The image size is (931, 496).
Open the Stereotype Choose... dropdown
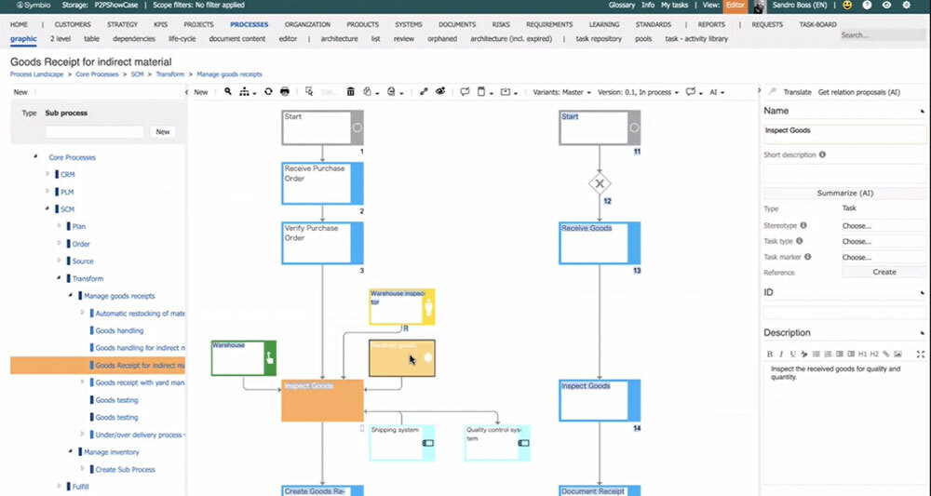[883, 226]
